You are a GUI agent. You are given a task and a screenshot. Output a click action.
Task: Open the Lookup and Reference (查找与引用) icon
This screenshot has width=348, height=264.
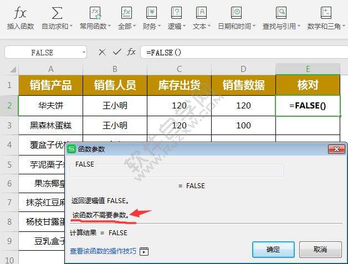tap(281, 13)
